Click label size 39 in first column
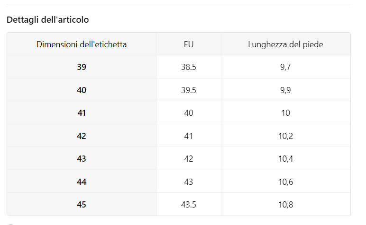Screen dimensions: 366x225 [82, 67]
